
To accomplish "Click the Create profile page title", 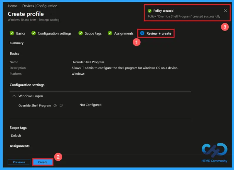I will pyautogui.click(x=26, y=14).
